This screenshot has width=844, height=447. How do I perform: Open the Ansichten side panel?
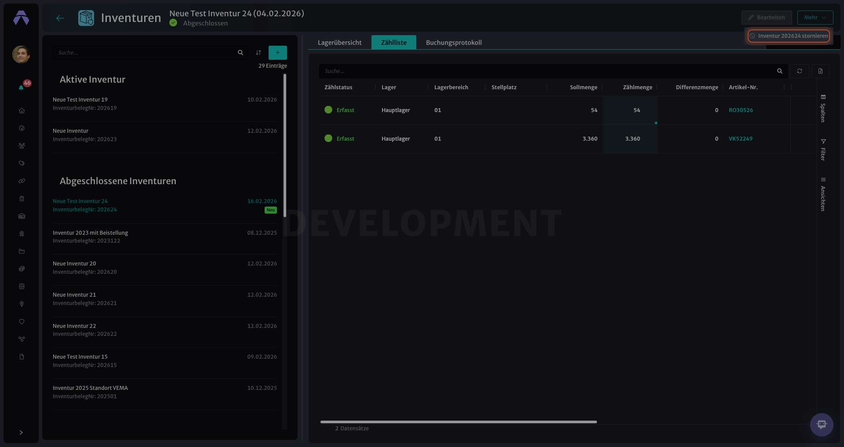point(823,194)
